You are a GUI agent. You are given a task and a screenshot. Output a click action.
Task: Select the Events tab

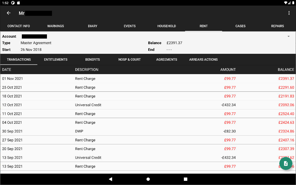[129, 26]
